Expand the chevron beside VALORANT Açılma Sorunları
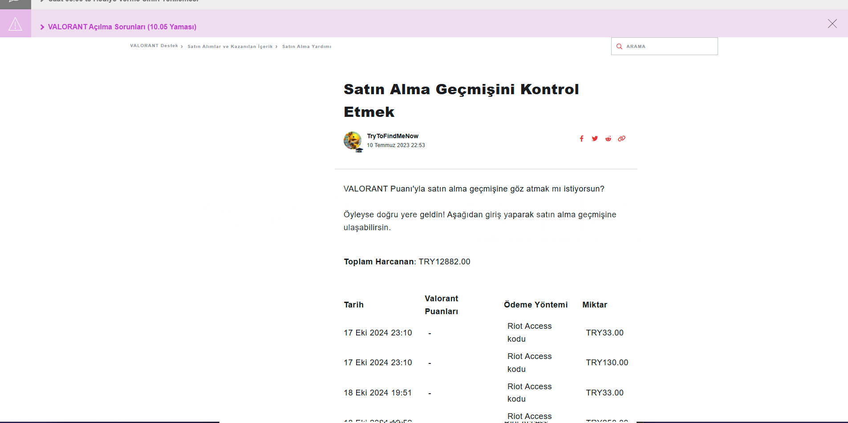This screenshot has width=848, height=423. (x=42, y=27)
